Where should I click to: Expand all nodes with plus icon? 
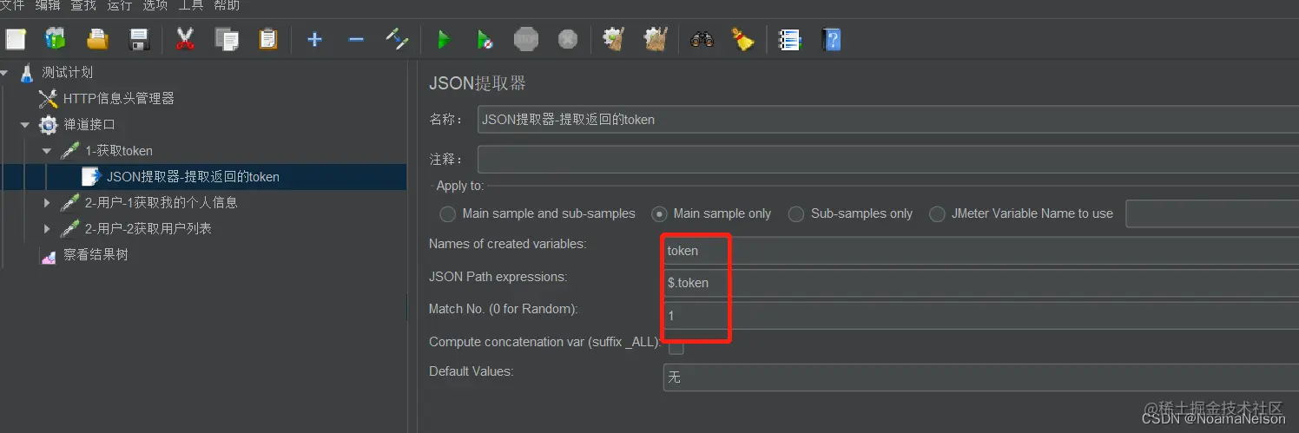(314, 39)
